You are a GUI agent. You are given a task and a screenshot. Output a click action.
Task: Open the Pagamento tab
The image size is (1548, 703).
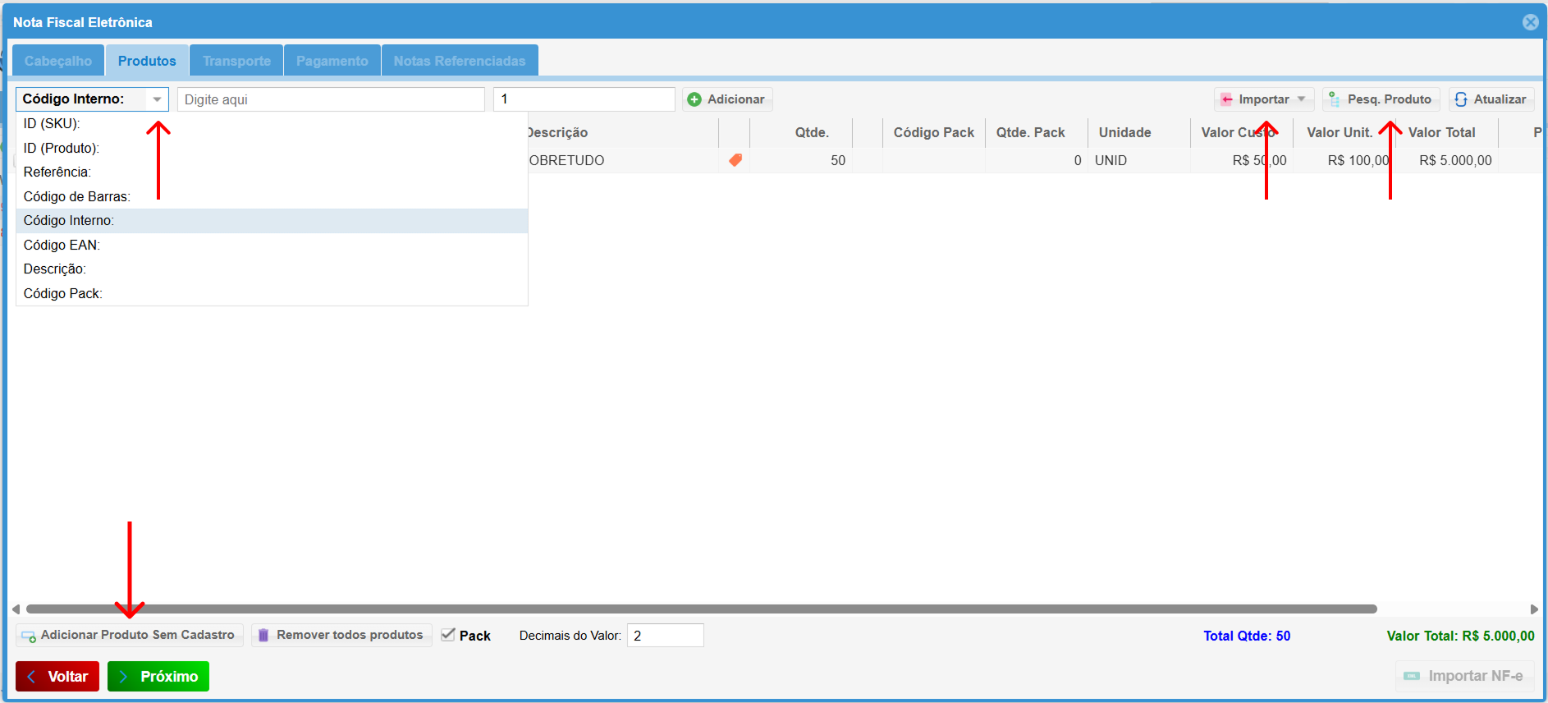[x=332, y=61]
